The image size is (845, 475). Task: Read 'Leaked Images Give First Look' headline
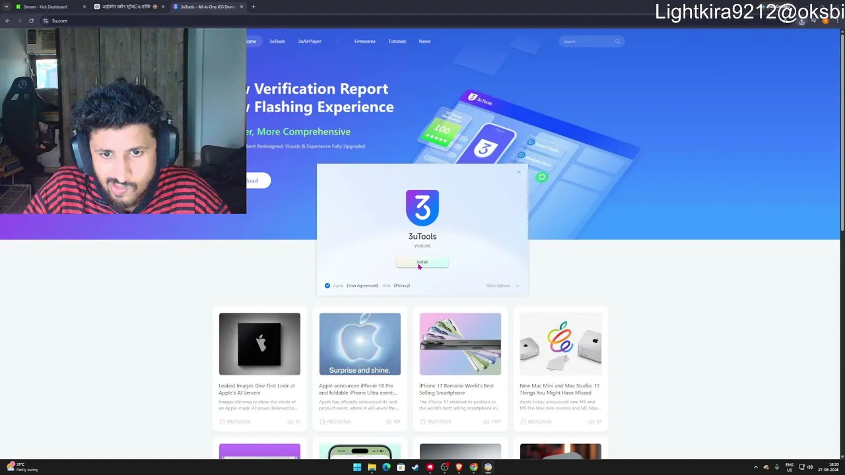coord(257,389)
